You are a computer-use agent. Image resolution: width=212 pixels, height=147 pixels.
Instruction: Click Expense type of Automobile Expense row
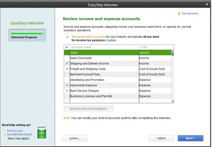click(145, 85)
